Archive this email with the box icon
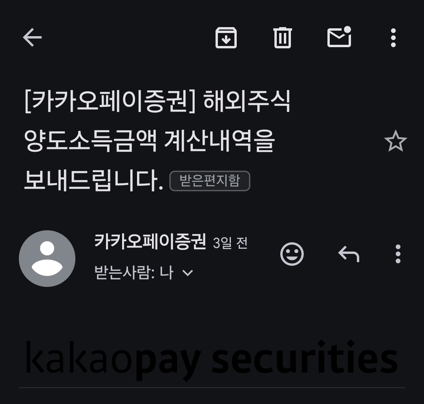Screen dimensions: 424x404 click(x=226, y=38)
